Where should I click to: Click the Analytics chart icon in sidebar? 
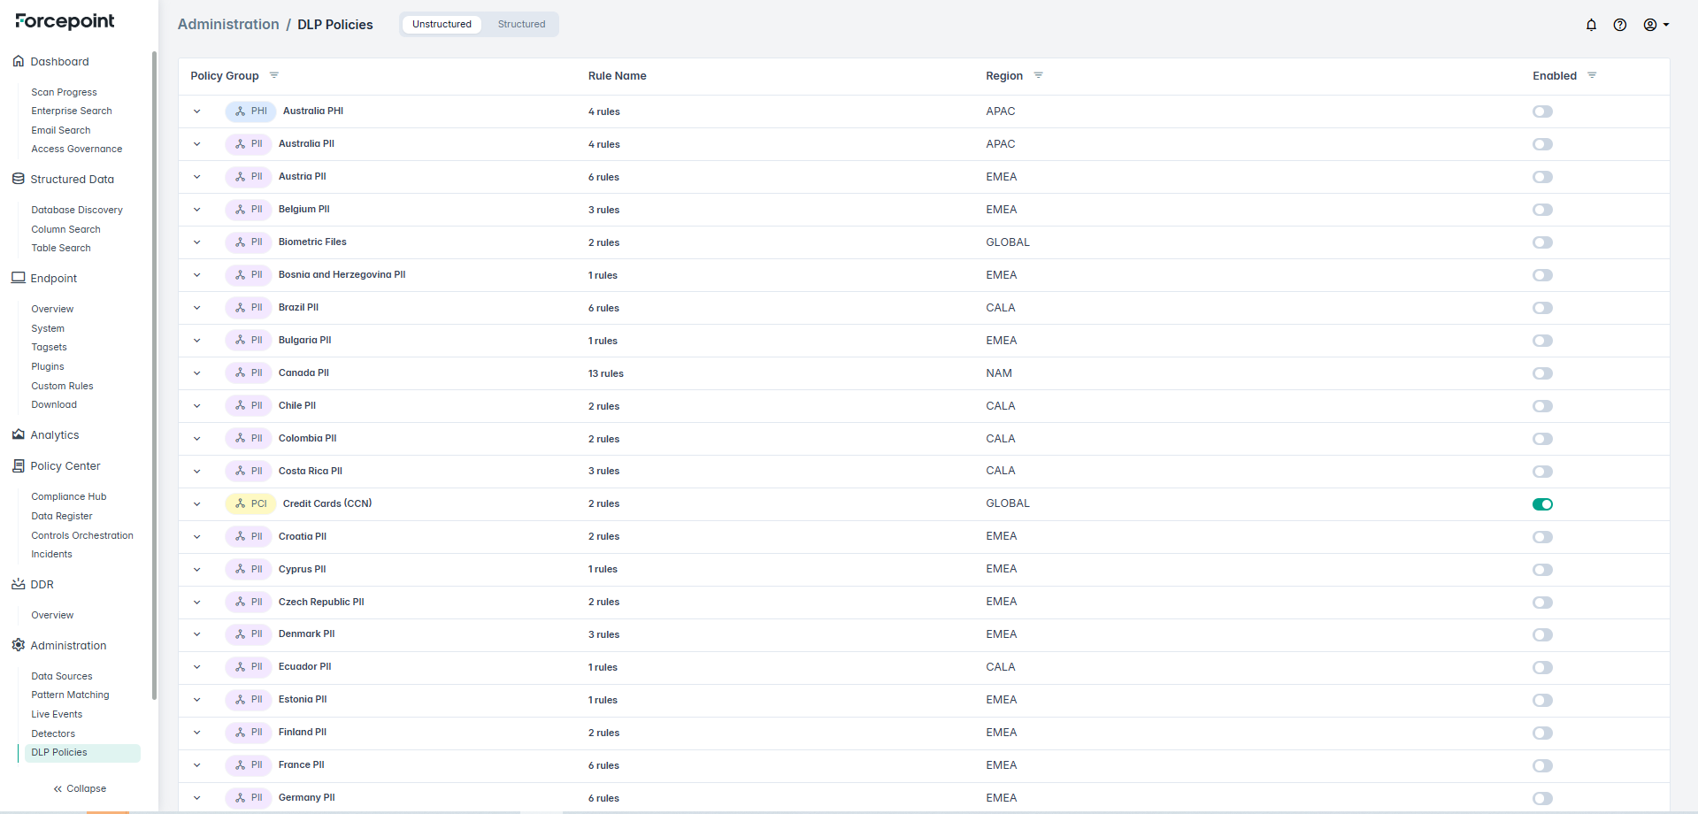tap(19, 434)
